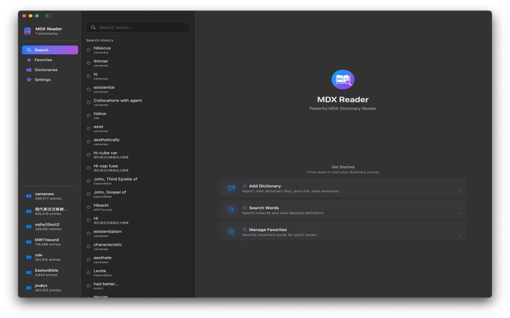Click the magnifier icon in search field
Image resolution: width=510 pixels, height=318 pixels.
[93, 27]
